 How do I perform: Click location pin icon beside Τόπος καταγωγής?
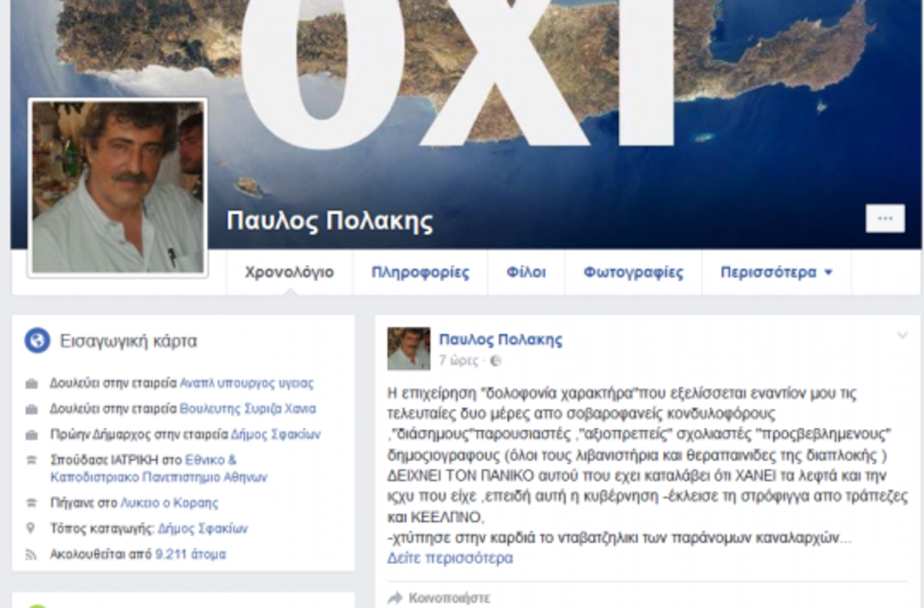32,529
